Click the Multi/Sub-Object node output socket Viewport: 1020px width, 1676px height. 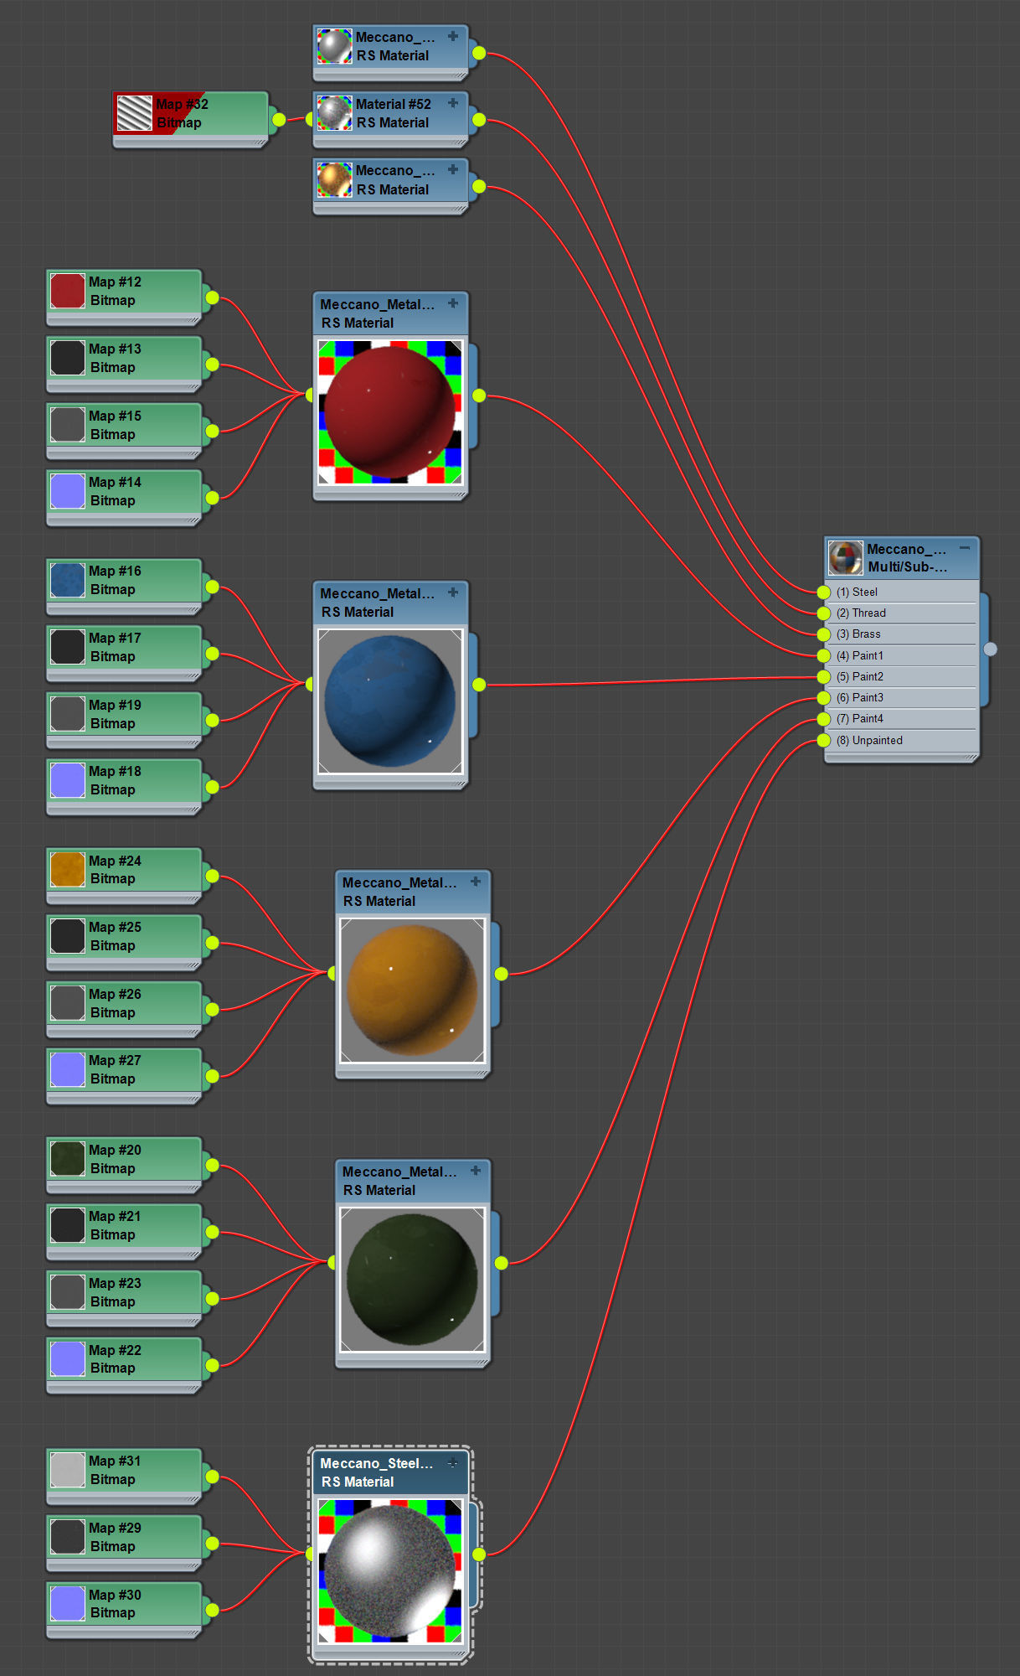(991, 649)
